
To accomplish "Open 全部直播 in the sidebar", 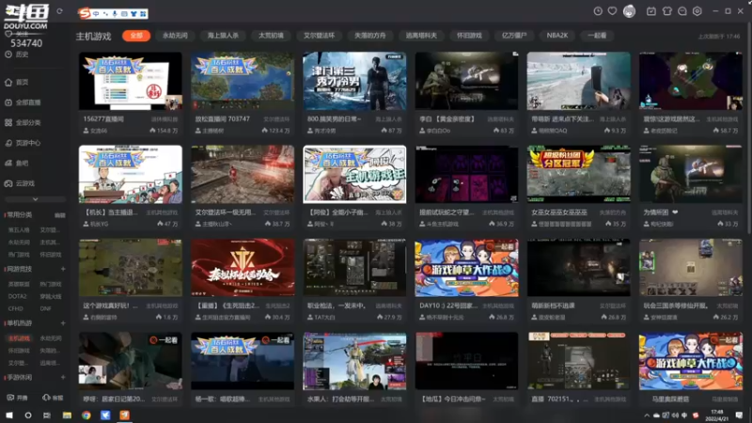I will point(23,102).
